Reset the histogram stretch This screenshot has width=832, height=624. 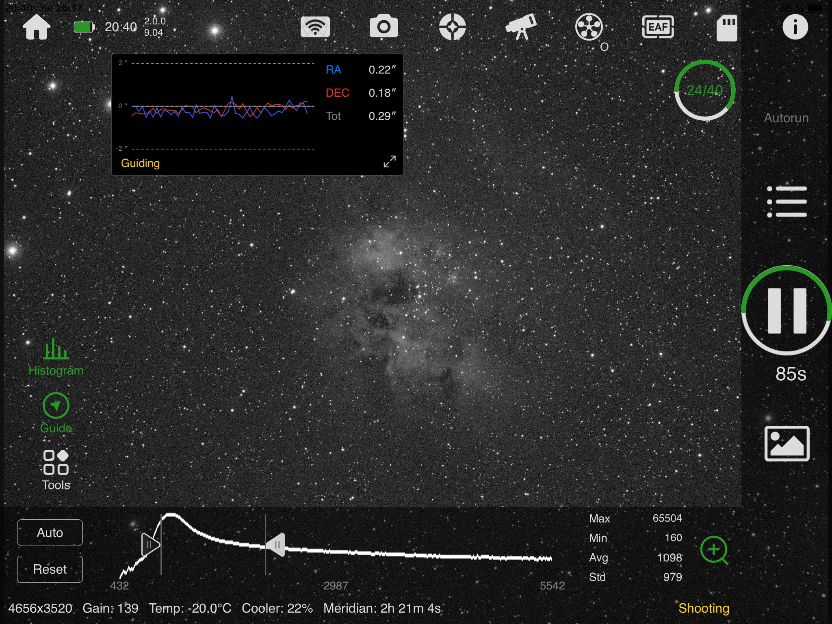pos(50,569)
